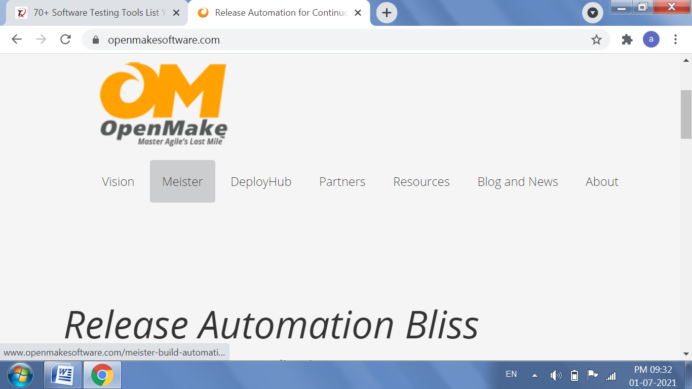Click the scrollbar up arrow
The width and height of the screenshot is (692, 389).
tap(686, 60)
